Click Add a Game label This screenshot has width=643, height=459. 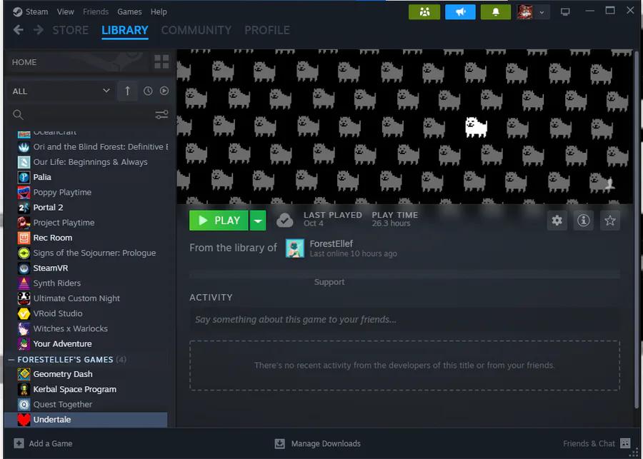[51, 443]
